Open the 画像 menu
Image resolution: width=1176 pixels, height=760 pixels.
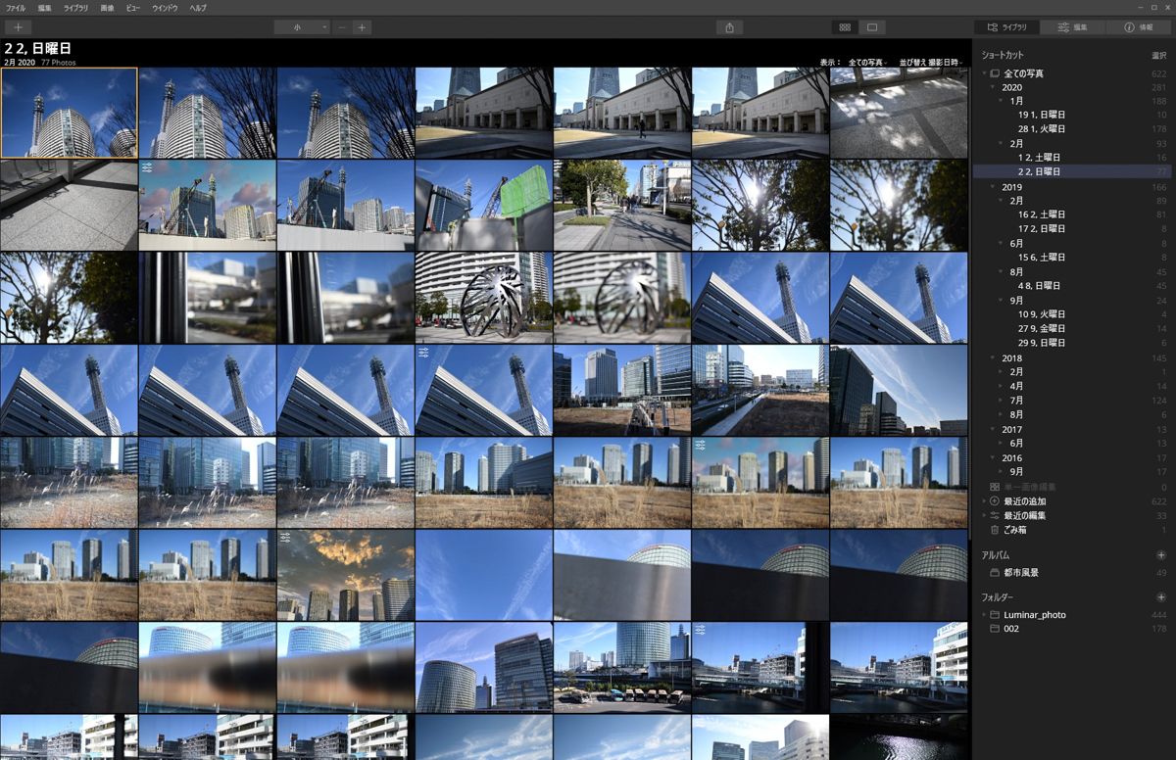(x=107, y=8)
